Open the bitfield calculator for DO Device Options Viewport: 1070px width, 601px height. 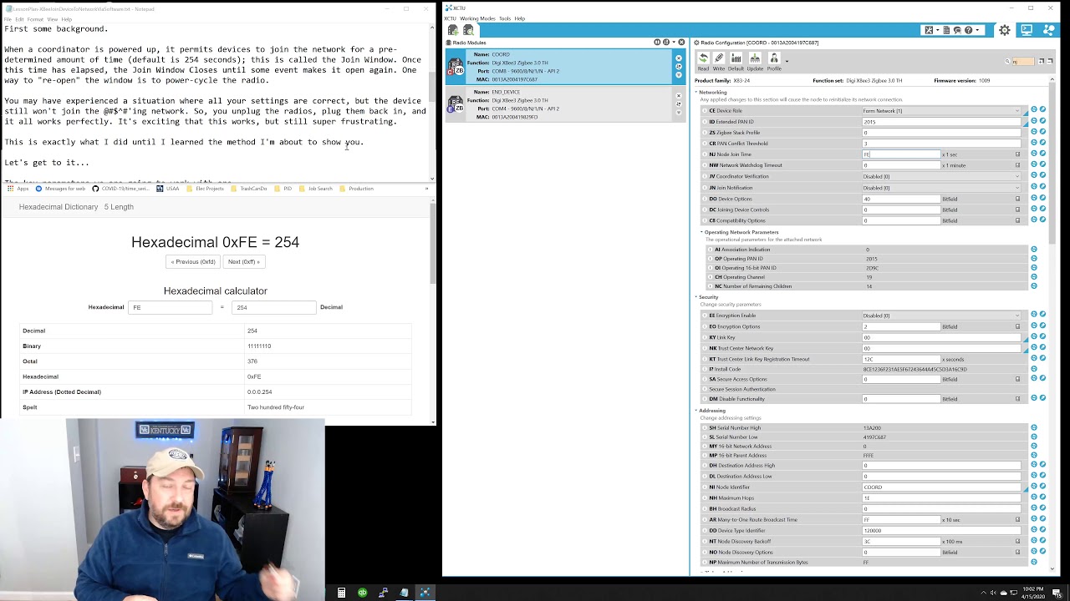[x=1017, y=199]
